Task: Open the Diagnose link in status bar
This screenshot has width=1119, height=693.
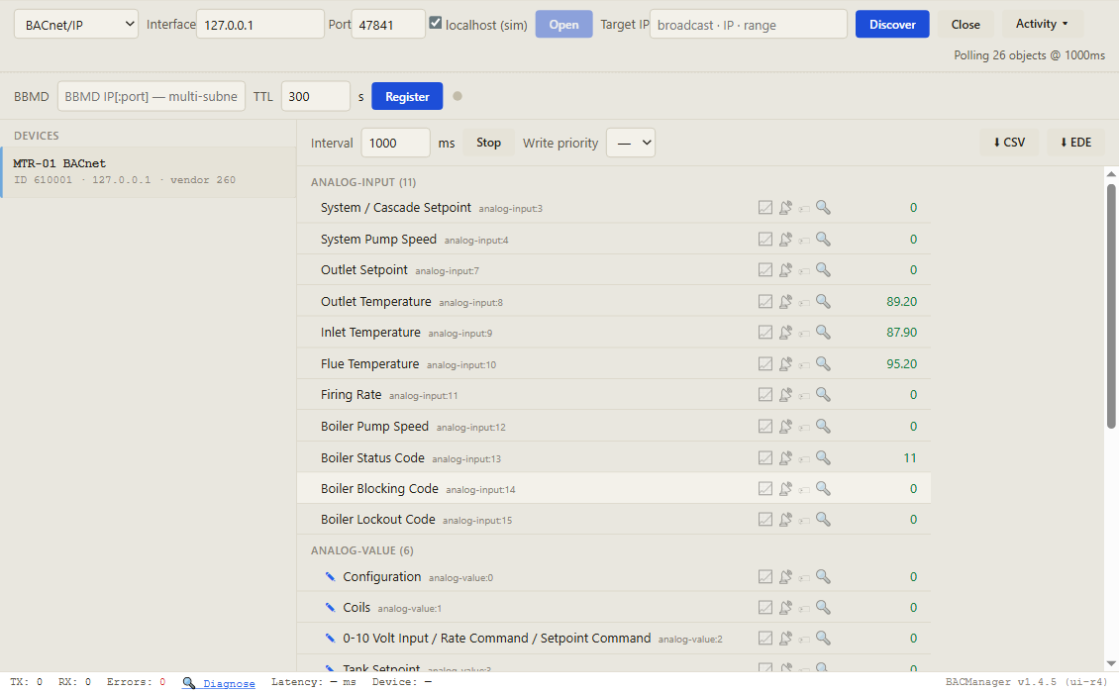Action: 229,684
